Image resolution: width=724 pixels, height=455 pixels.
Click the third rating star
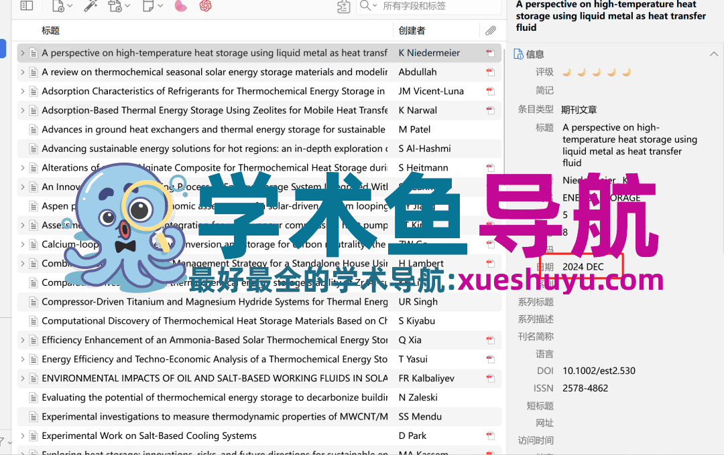[597, 72]
